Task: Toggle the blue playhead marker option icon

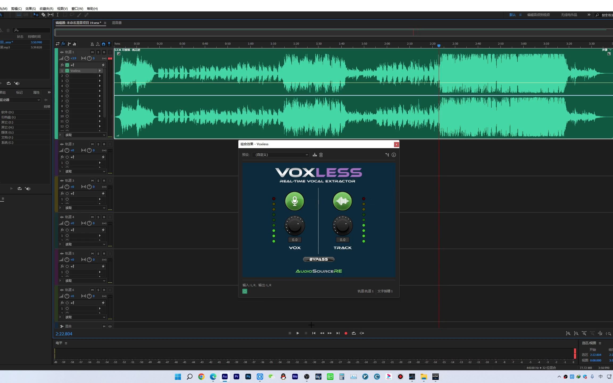Action: click(109, 44)
